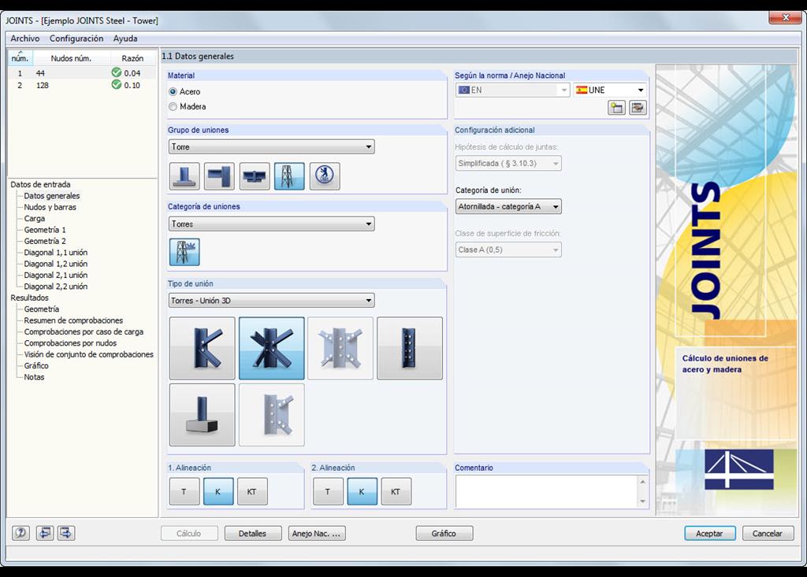
Task: Open Tipo de unión dropdown
Action: [271, 301]
